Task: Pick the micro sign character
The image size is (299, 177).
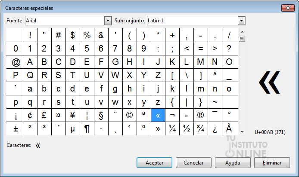Action: pos(72,129)
